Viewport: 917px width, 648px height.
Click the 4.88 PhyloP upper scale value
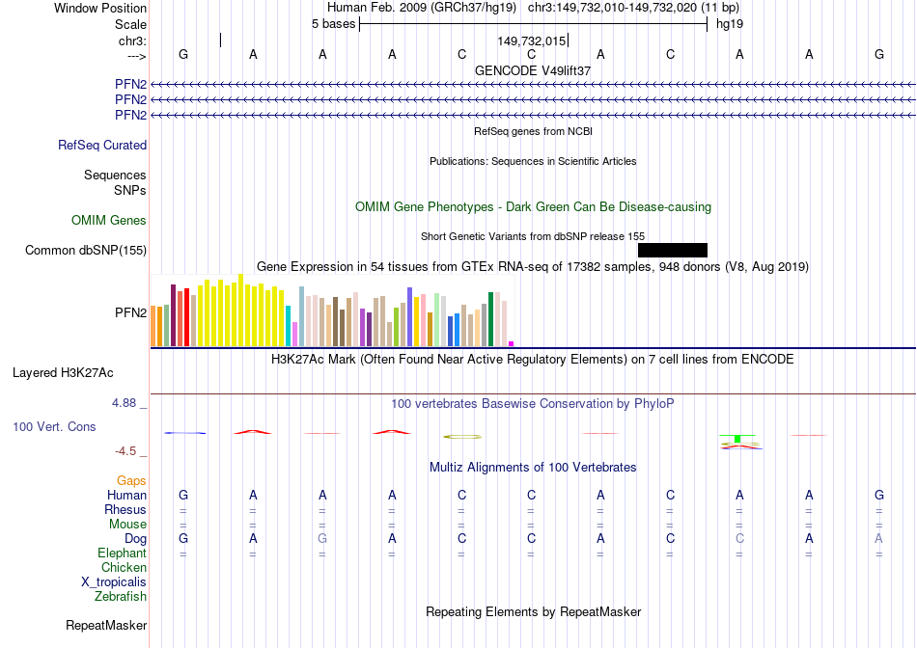pyautogui.click(x=124, y=403)
